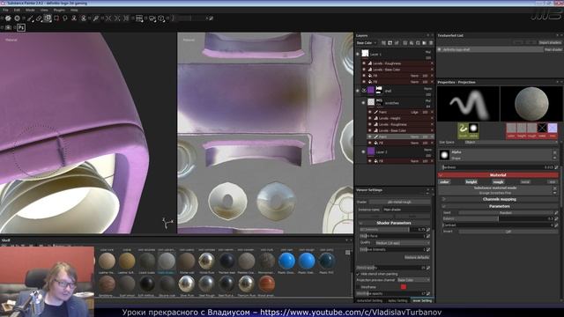Toggle visibility of the scratches layer
This screenshot has width=564, height=317.
[364, 103]
